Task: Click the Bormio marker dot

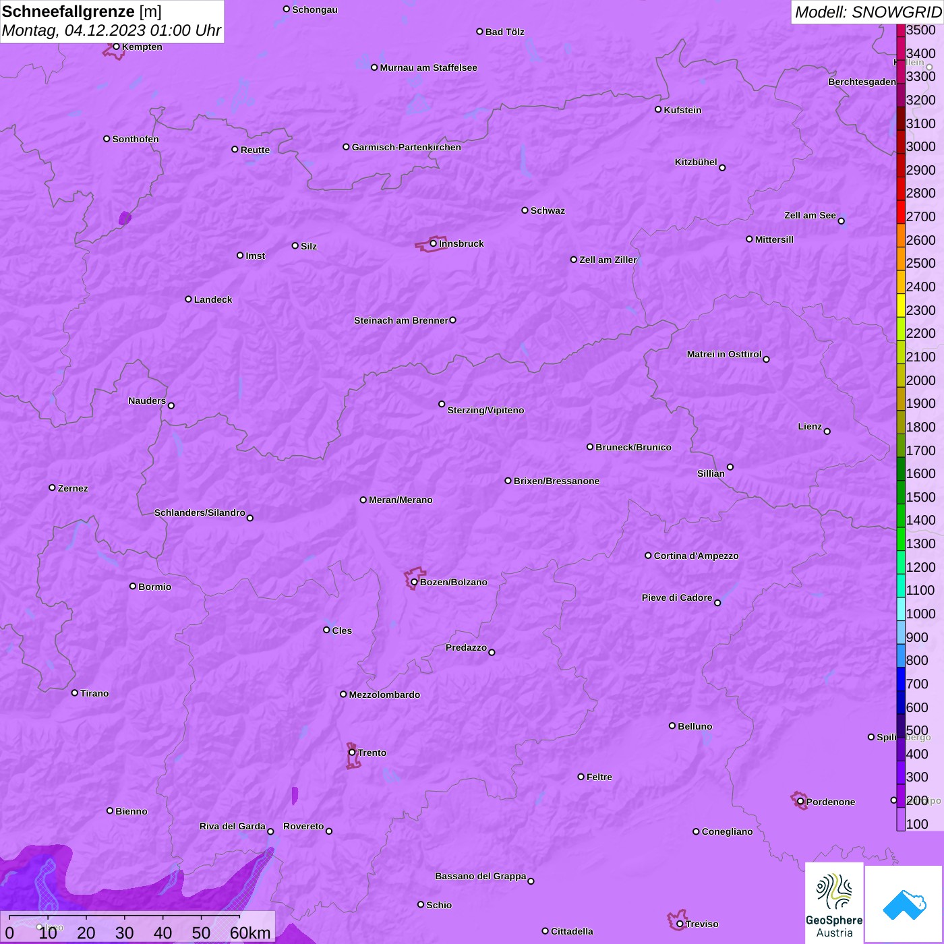Action: coord(133,586)
